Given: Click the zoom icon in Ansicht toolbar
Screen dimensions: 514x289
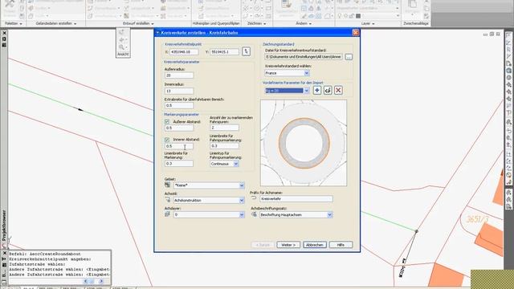Looking at the screenshot, I should (121, 47).
